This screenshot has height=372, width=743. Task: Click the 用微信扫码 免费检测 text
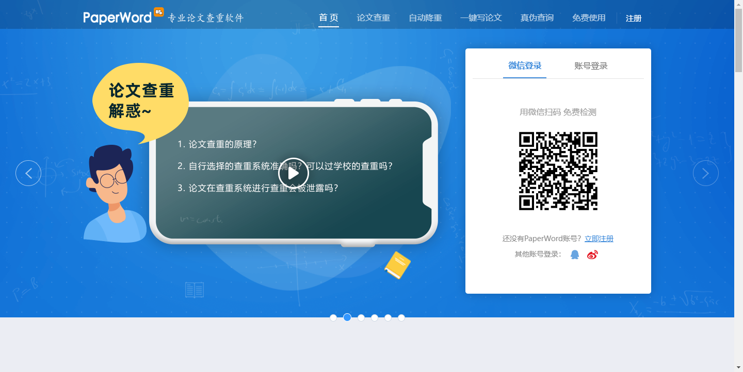click(x=558, y=112)
